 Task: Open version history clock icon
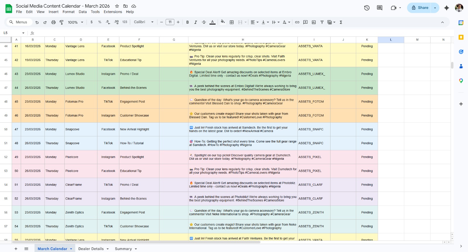367,8
